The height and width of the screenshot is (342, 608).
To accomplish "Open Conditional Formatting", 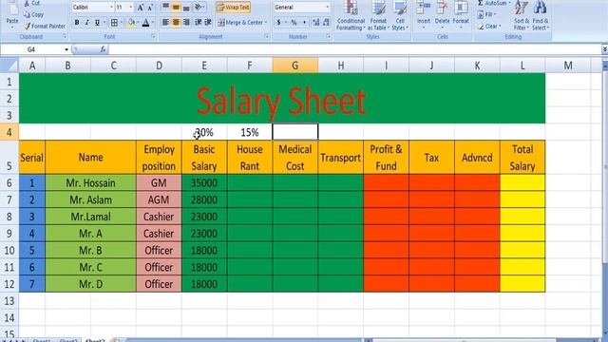I will pos(351,15).
